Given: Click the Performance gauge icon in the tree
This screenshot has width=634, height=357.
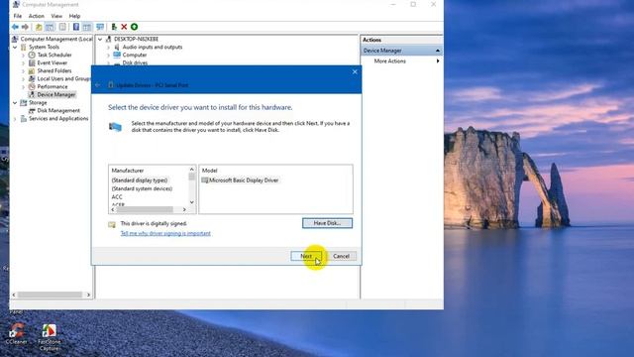Looking at the screenshot, I should 32,86.
